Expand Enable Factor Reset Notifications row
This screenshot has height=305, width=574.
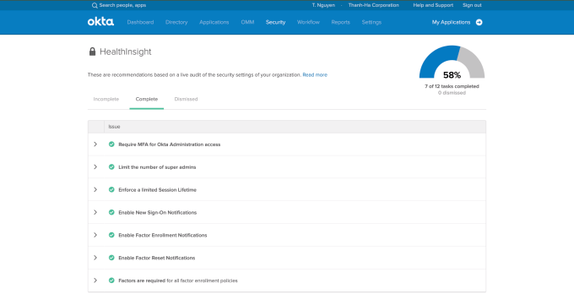click(x=95, y=258)
